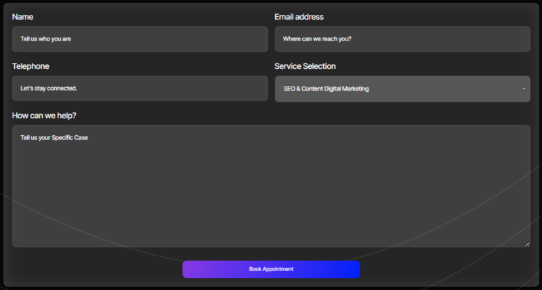Image resolution: width=542 pixels, height=290 pixels.
Task: Click the dropdown arrow in Service Selection
Action: pyautogui.click(x=524, y=89)
